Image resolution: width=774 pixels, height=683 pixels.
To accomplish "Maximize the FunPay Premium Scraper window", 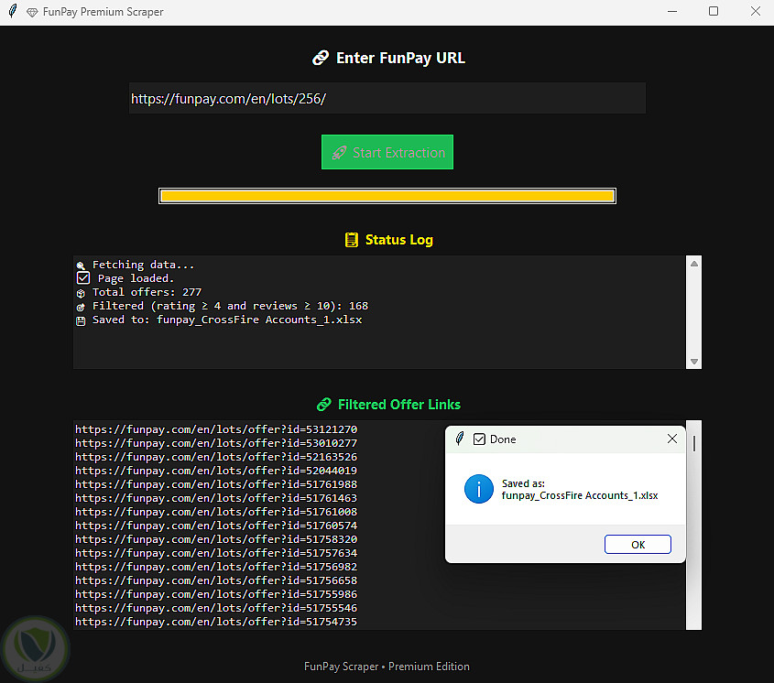I will 714,11.
